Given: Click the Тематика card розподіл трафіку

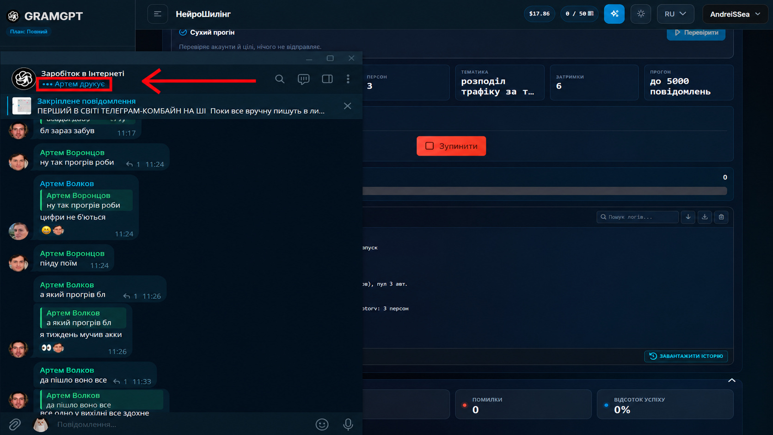Looking at the screenshot, I should pos(500,82).
